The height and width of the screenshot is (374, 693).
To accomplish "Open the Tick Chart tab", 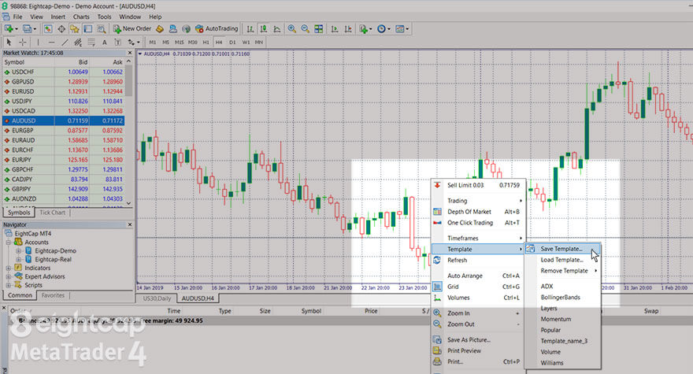I will pyautogui.click(x=52, y=213).
